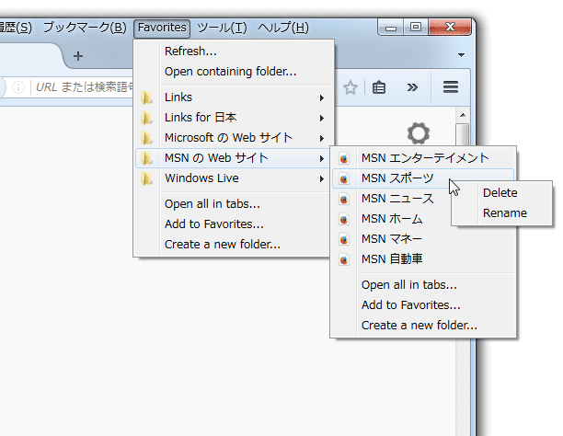Click the Links folder icon
This screenshot has height=436, width=563.
[x=146, y=98]
